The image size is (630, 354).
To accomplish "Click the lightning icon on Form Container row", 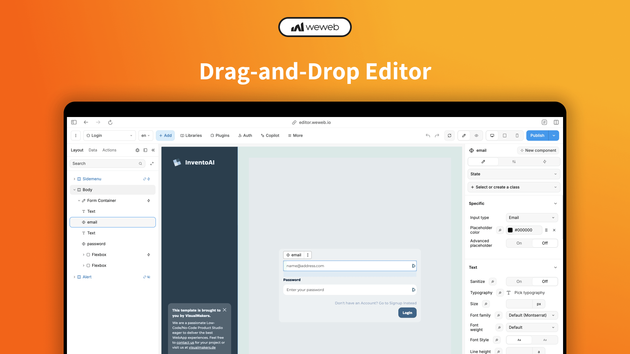I will point(149,201).
